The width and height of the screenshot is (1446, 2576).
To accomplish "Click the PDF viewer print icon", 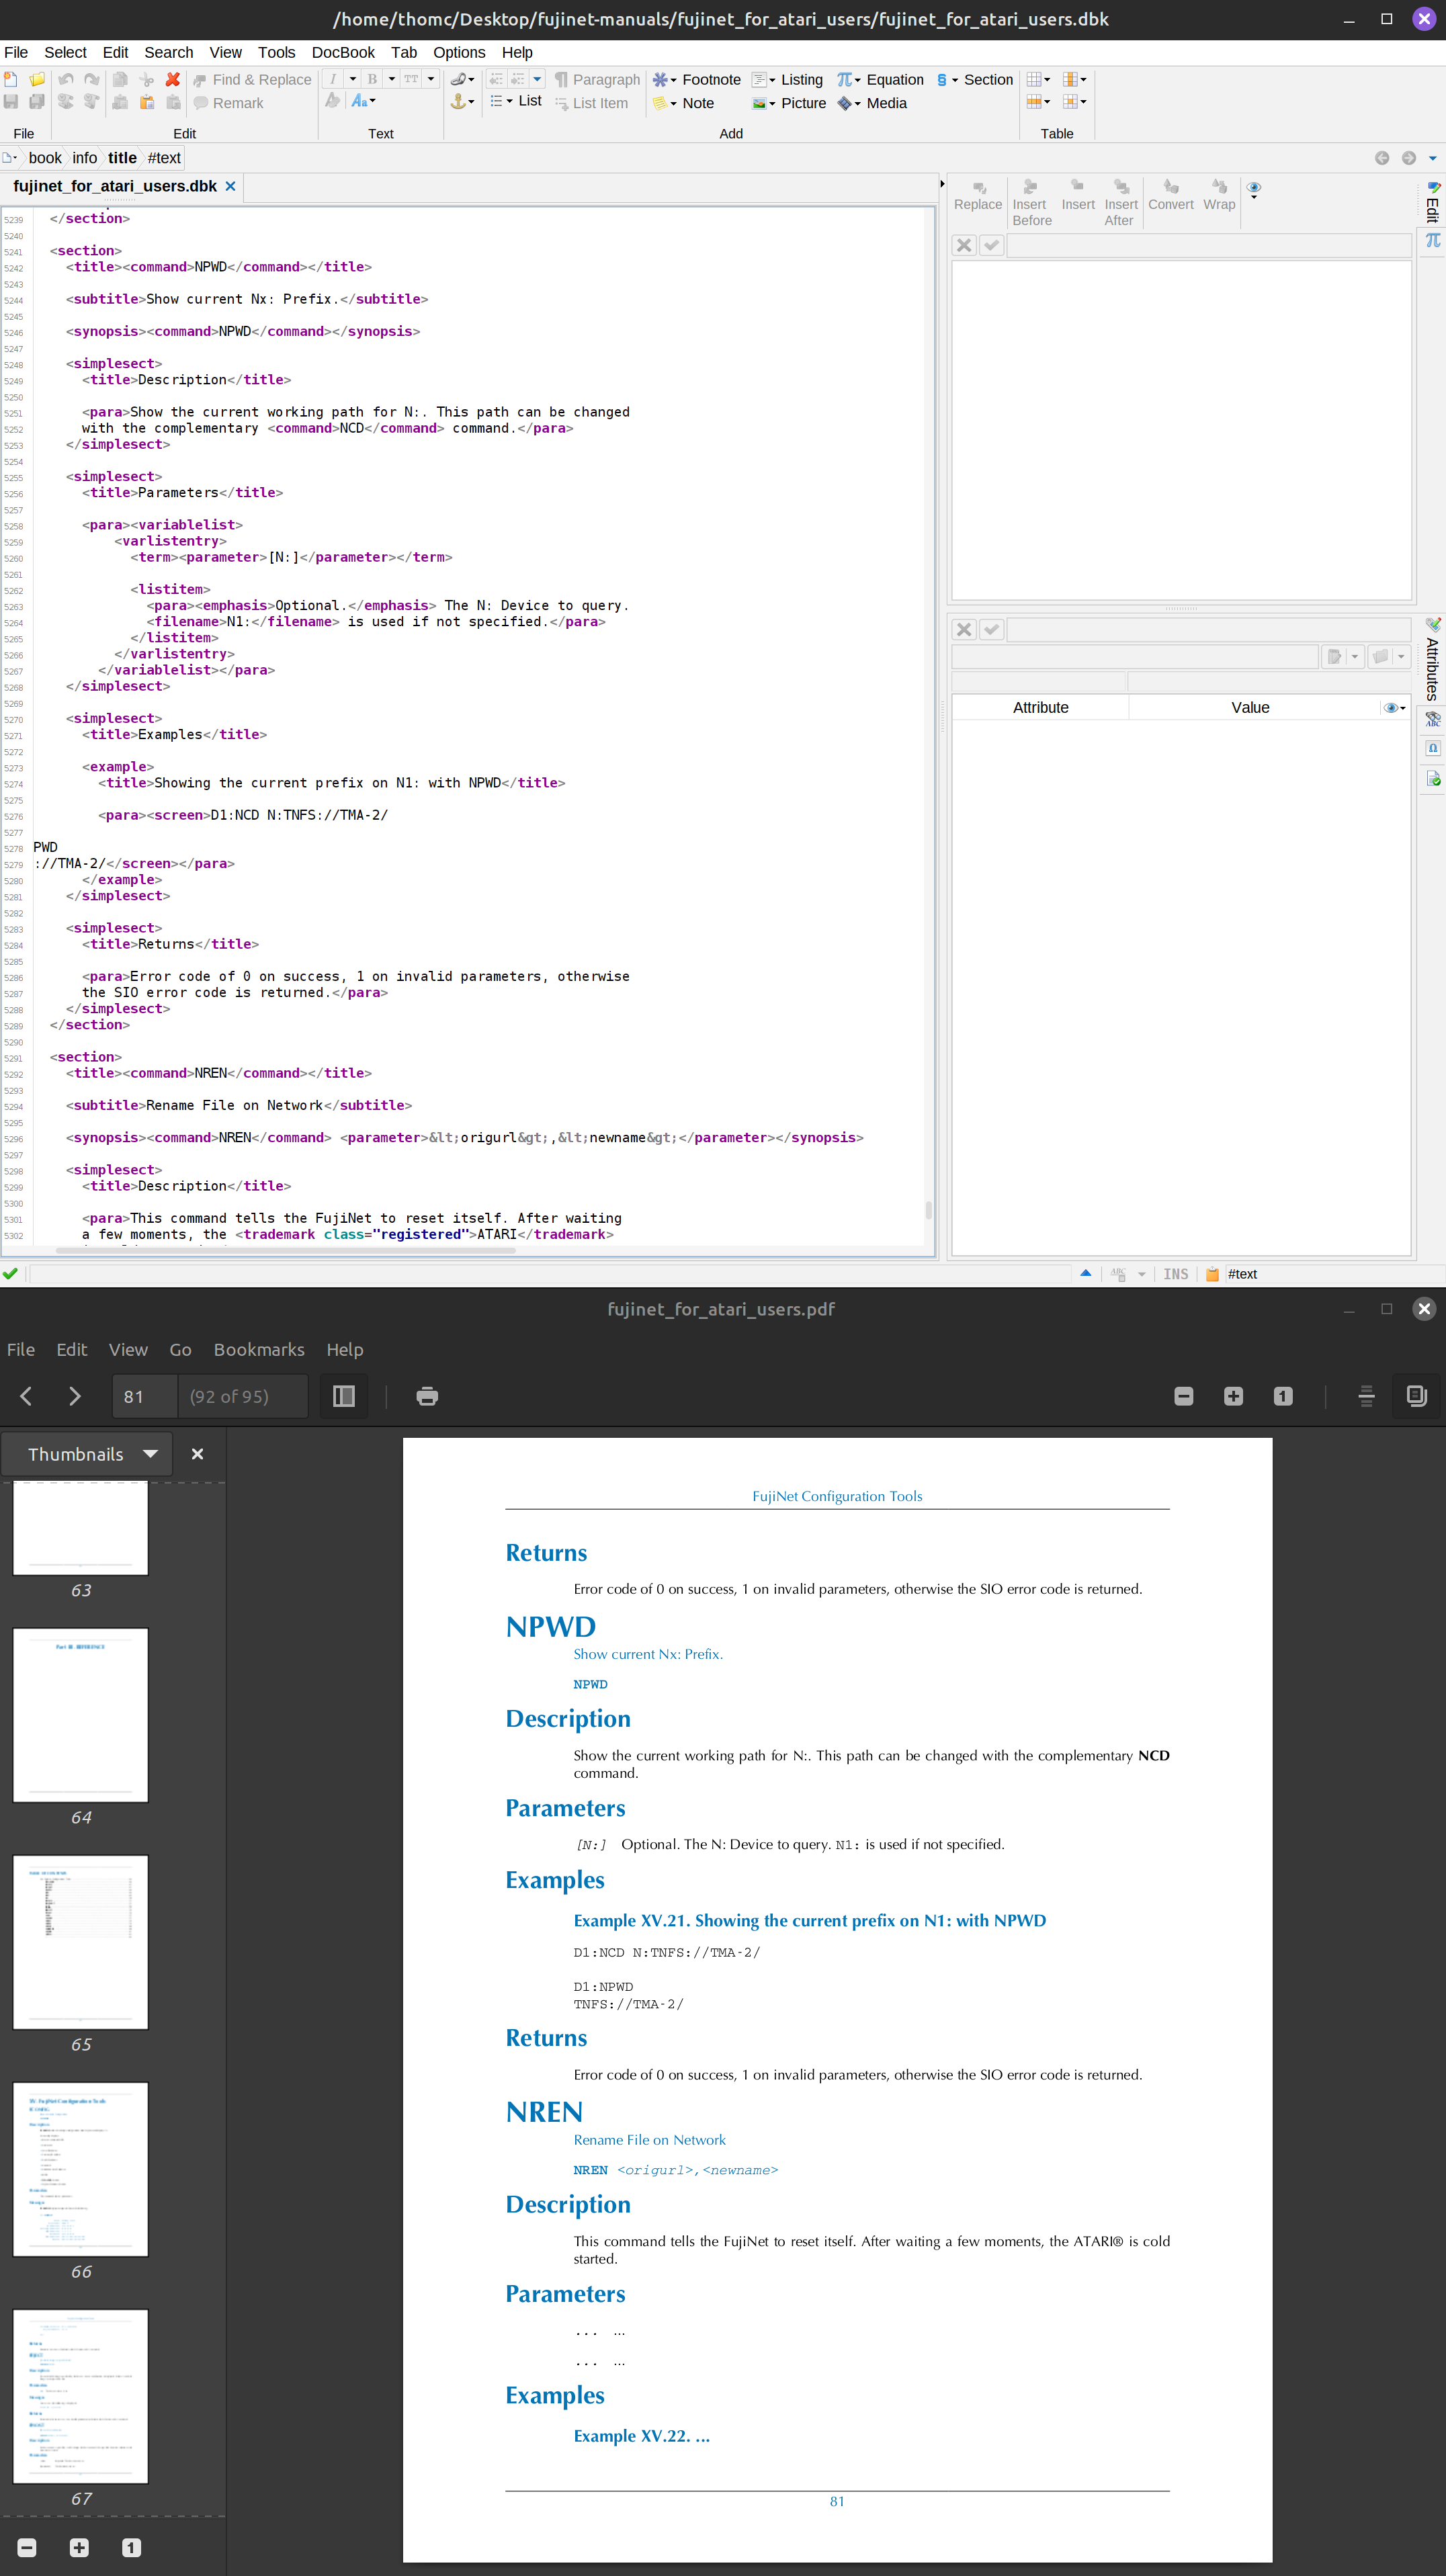I will point(427,1396).
